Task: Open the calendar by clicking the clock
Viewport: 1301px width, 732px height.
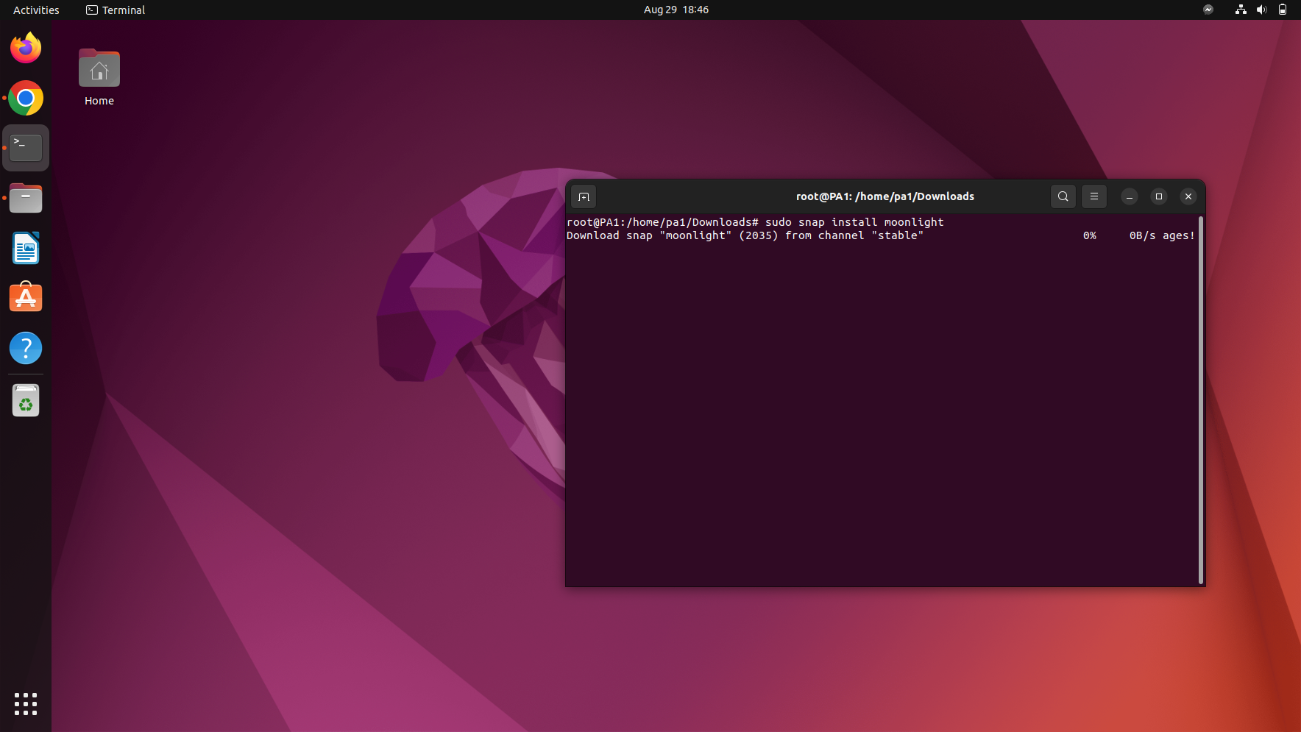Action: click(676, 10)
